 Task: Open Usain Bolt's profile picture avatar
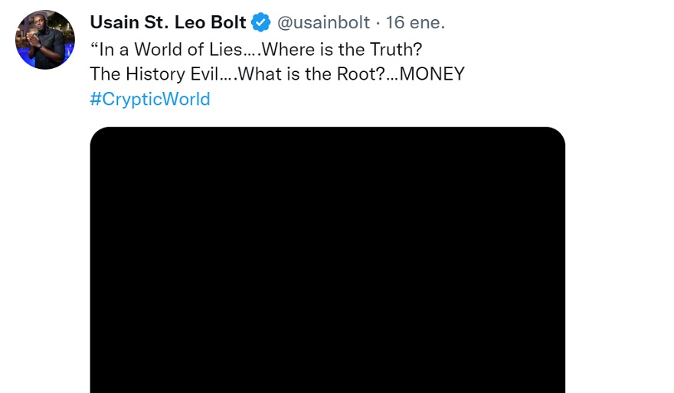(x=45, y=40)
